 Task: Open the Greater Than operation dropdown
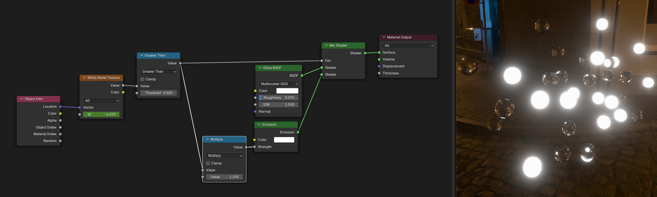click(x=159, y=72)
